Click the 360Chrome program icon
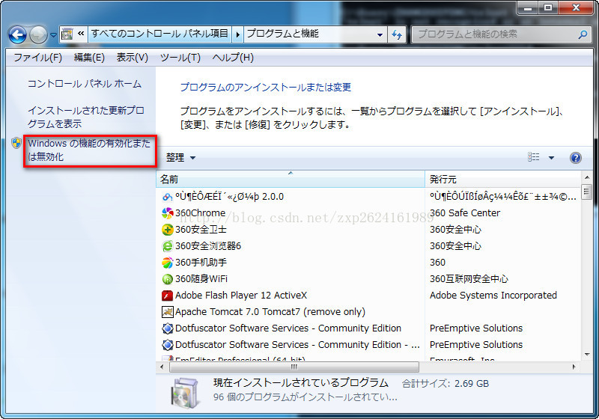Image resolution: width=599 pixels, height=419 pixels. (167, 213)
